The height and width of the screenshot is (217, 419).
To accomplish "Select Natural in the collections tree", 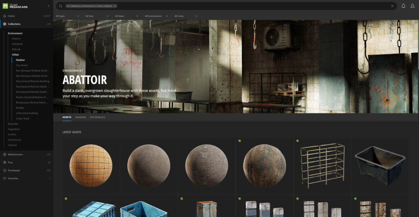I will coord(16,49).
